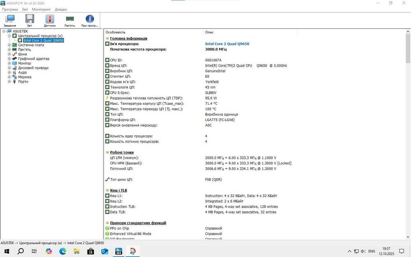Click the chip icon beside Платформа ЦП

pyautogui.click(x=107, y=120)
